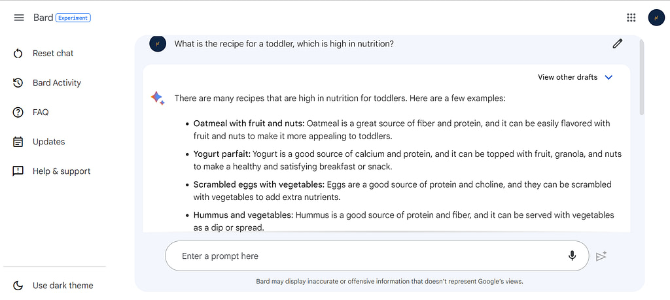Screen dimensions: 670x300
Task: Click the account avatar in top right
Action: [x=656, y=18]
